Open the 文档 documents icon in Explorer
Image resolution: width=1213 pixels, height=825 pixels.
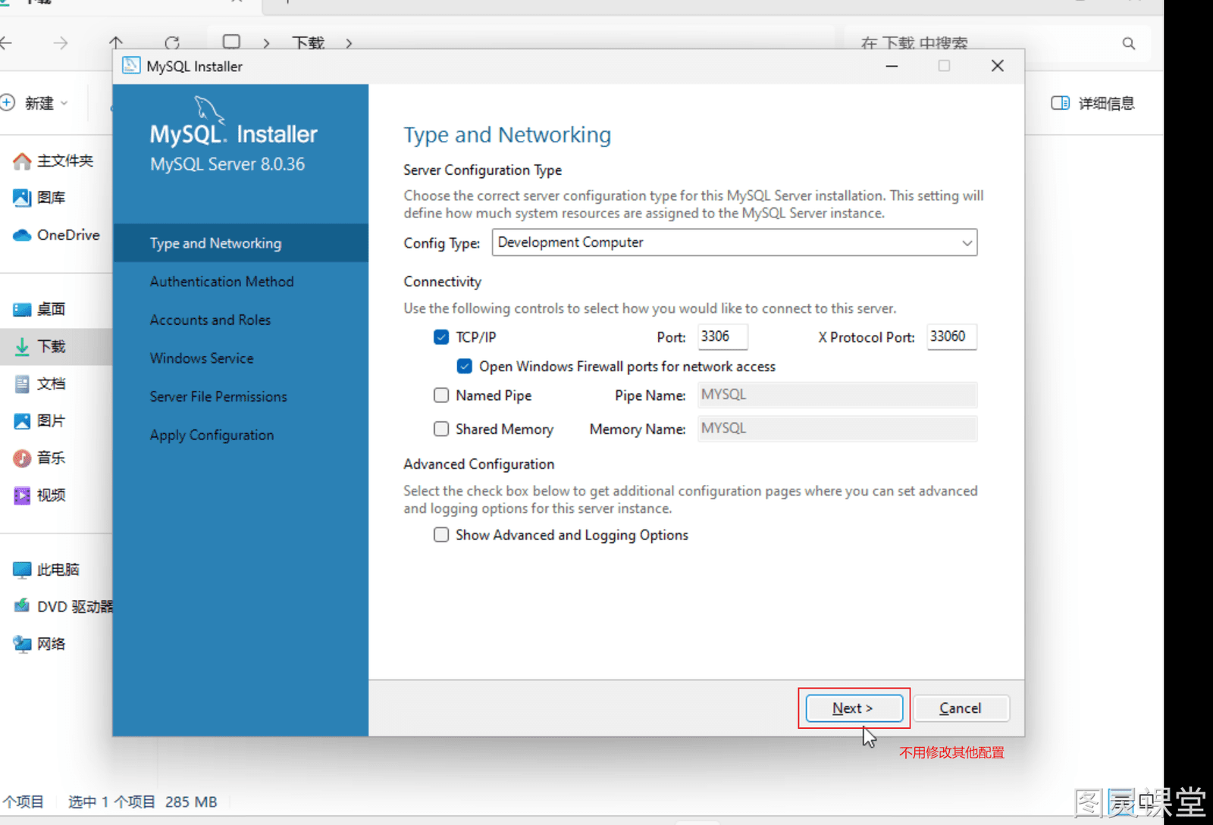point(22,383)
